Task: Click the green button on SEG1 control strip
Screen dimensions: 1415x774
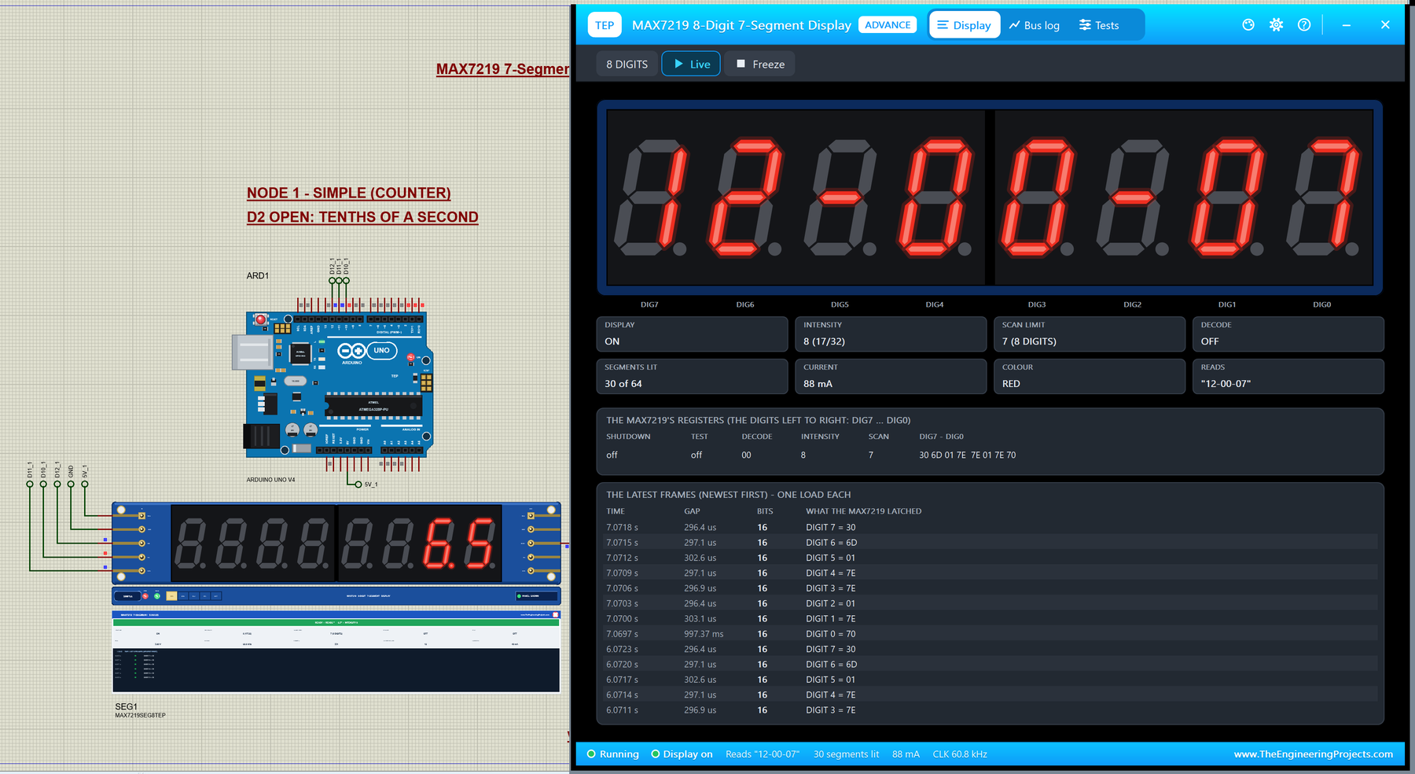Action: (x=157, y=596)
